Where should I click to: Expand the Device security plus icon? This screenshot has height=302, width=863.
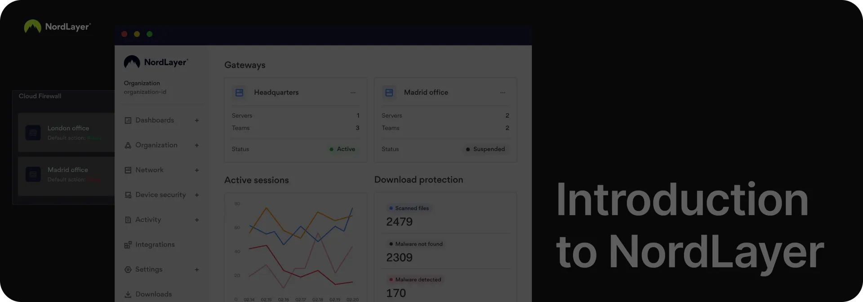pyautogui.click(x=196, y=195)
